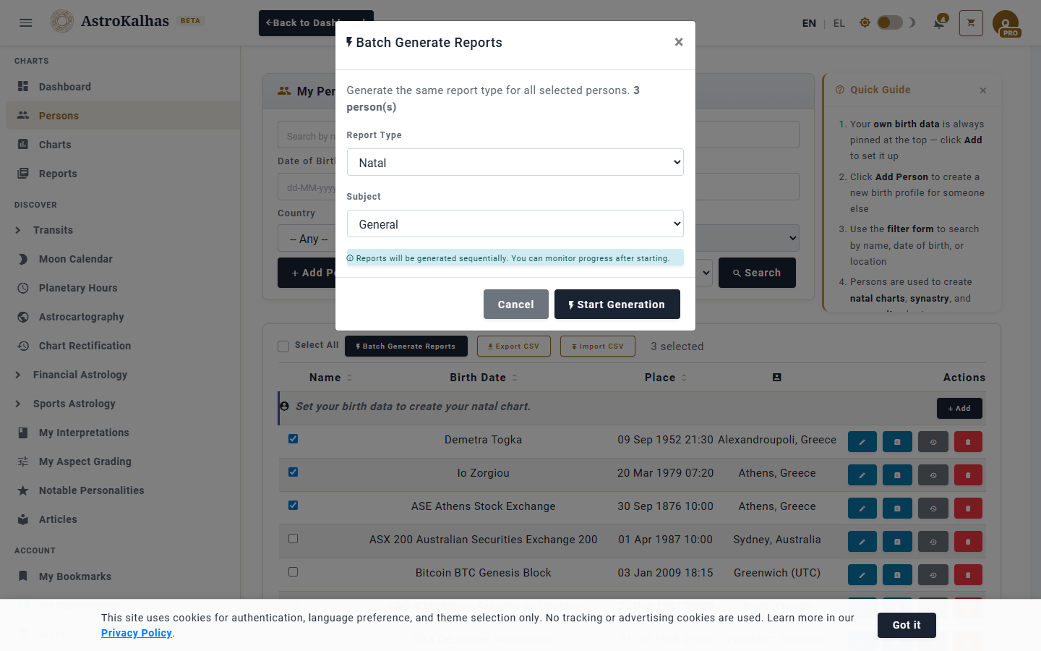Image resolution: width=1041 pixels, height=651 pixels.
Task: Delete Io Zorgiou using trash icon
Action: pyautogui.click(x=968, y=475)
